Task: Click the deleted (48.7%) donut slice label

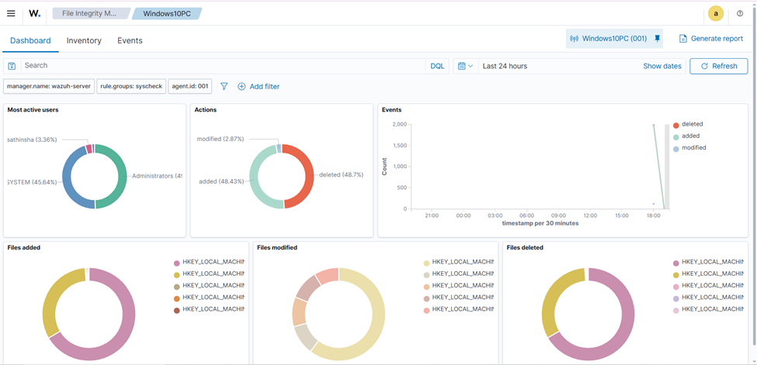Action: (342, 175)
